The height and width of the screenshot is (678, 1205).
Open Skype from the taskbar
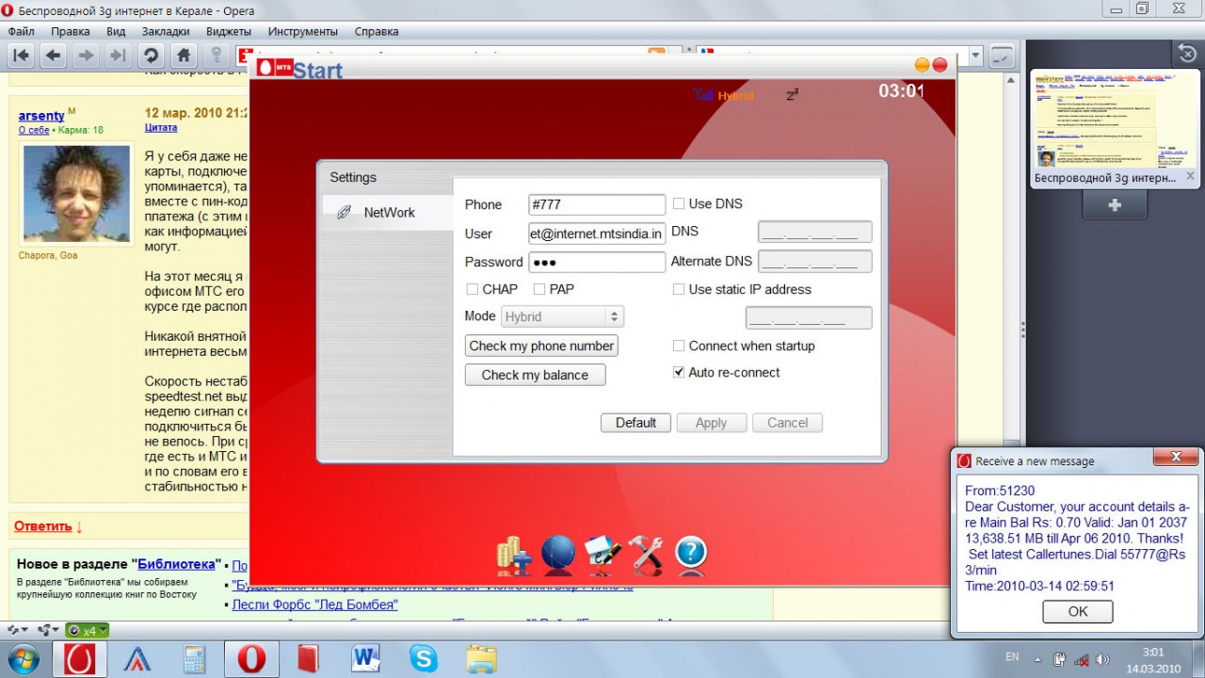click(424, 658)
